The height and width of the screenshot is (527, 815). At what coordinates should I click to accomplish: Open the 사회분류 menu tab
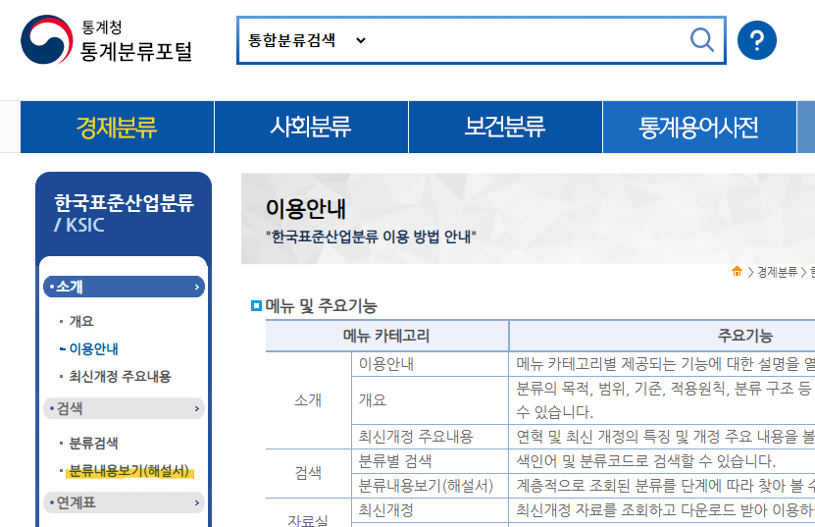click(x=311, y=128)
